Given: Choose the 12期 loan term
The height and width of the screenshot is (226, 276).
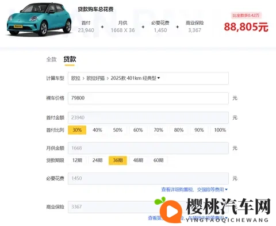Looking at the screenshot, I should point(77,160).
